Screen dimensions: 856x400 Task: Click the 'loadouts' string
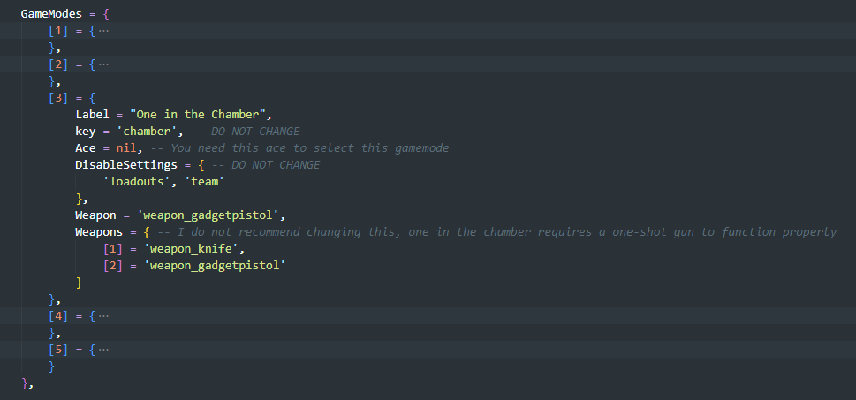tap(136, 182)
